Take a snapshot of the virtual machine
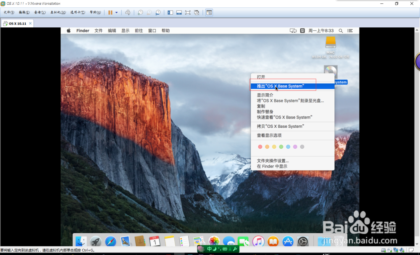 pyautogui.click(x=140, y=13)
